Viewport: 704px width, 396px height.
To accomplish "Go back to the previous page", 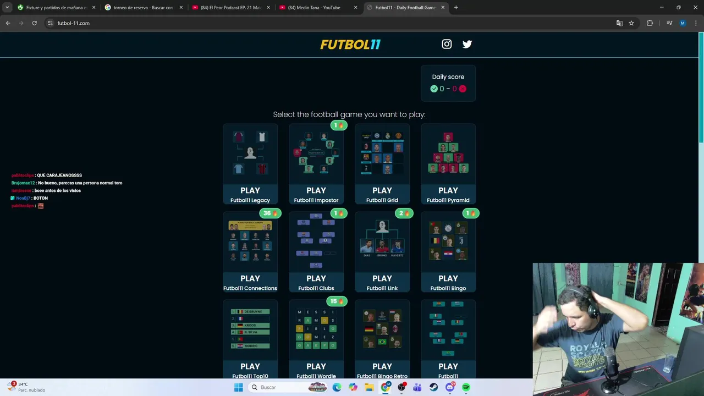I will (8, 23).
